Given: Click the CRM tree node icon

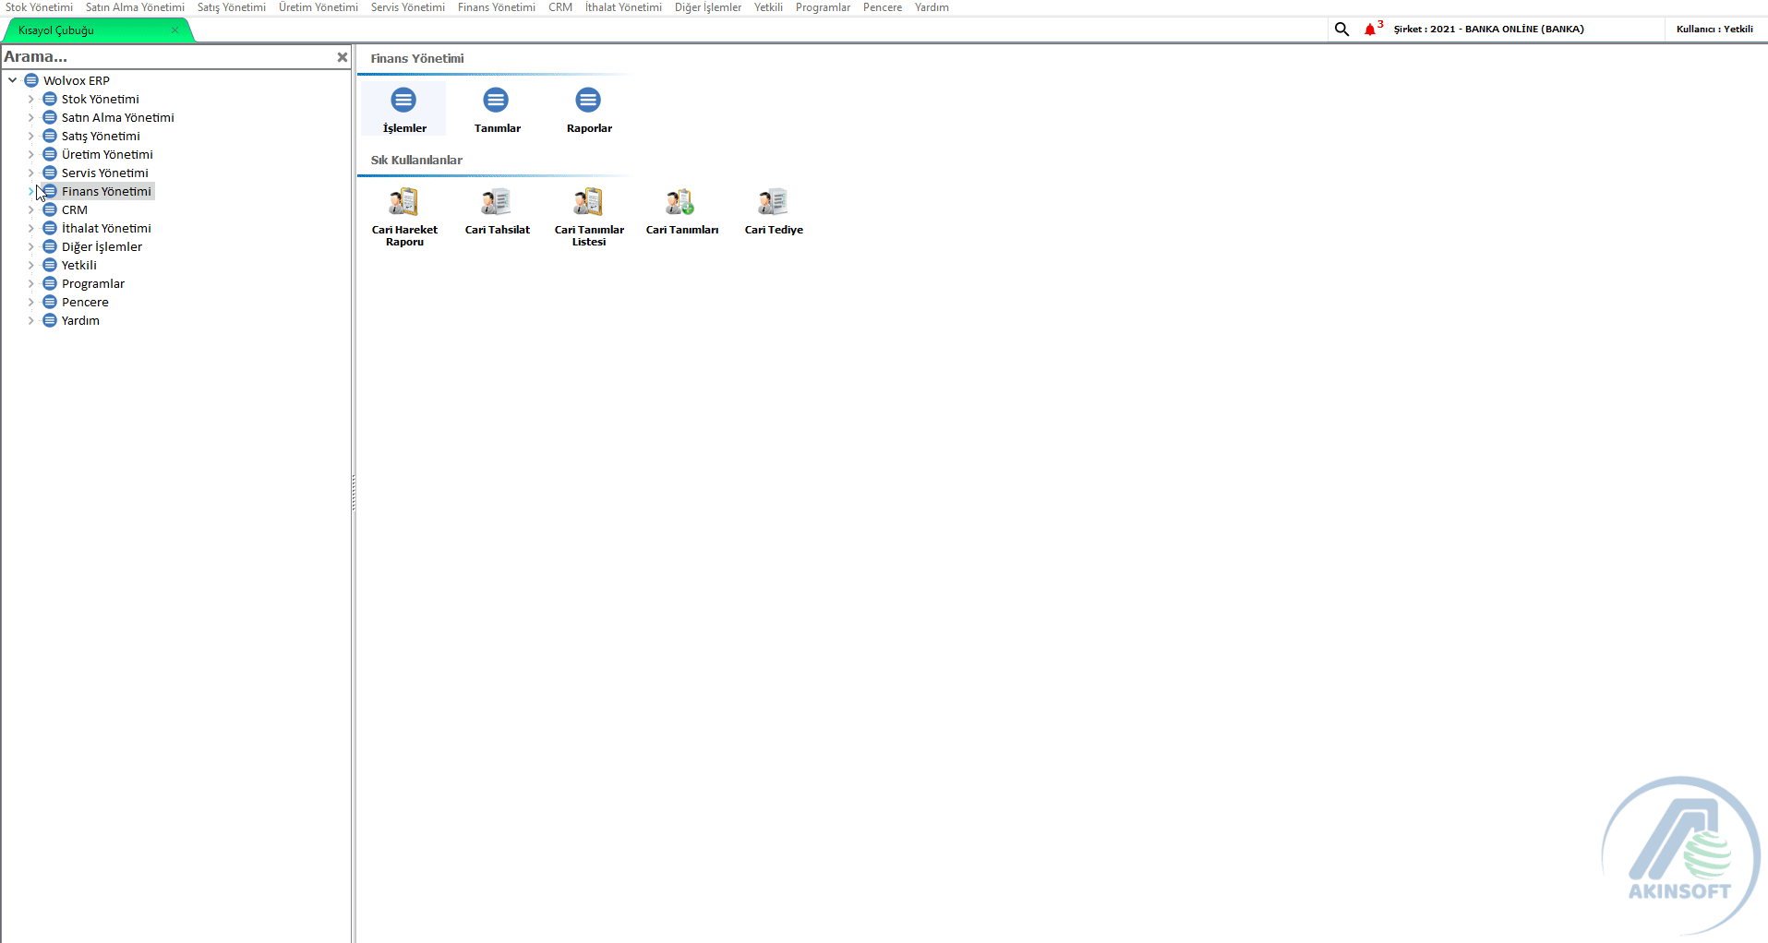Looking at the screenshot, I should coord(50,209).
